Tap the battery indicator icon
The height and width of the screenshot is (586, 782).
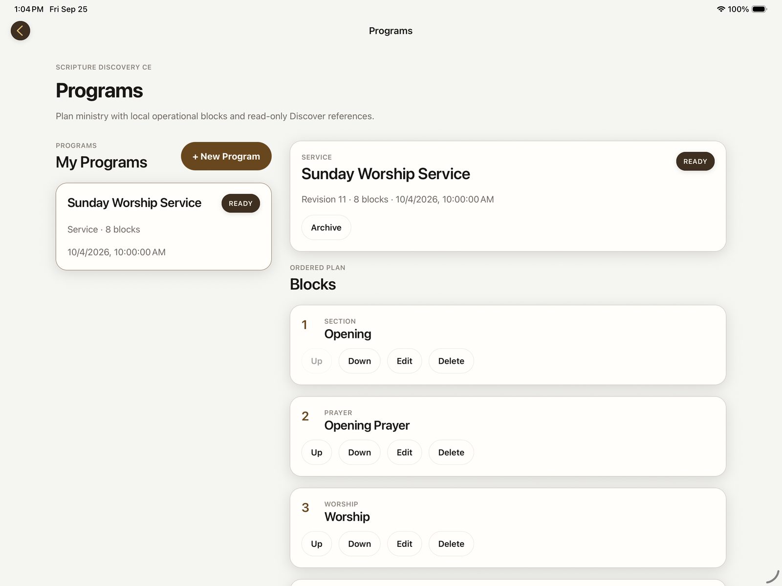pos(759,9)
